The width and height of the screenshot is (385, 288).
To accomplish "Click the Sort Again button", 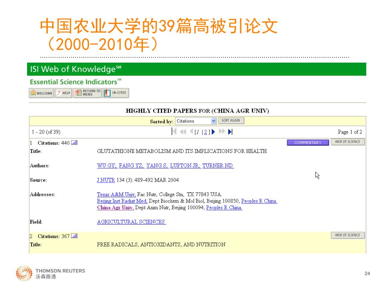I will (231, 120).
